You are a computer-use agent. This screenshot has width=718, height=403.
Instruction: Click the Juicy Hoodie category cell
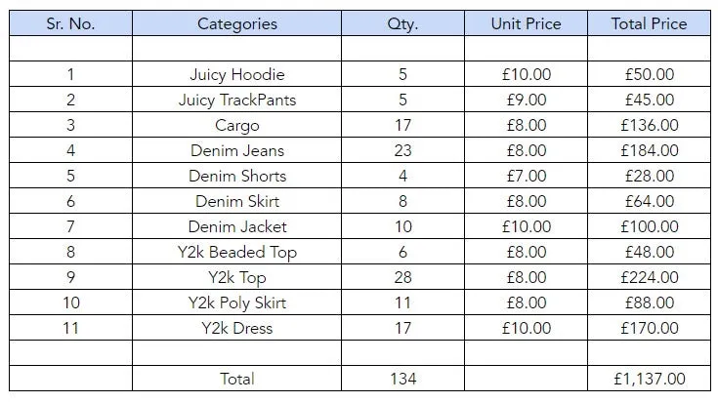(236, 74)
